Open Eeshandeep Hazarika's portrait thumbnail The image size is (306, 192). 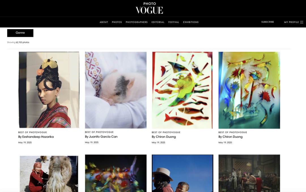tap(49, 90)
